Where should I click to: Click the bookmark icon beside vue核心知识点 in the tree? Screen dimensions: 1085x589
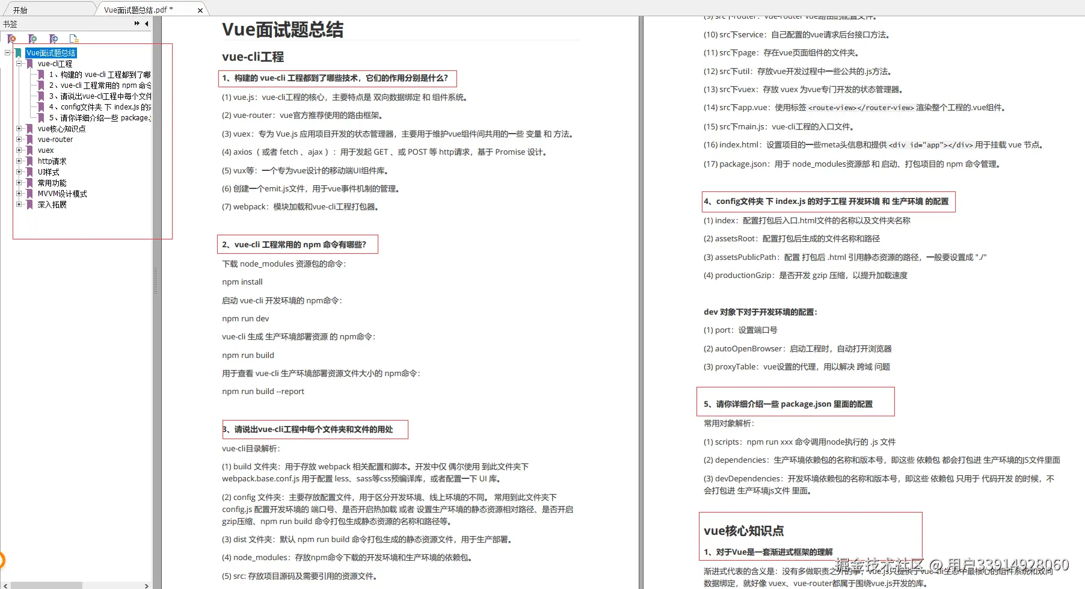click(x=29, y=129)
